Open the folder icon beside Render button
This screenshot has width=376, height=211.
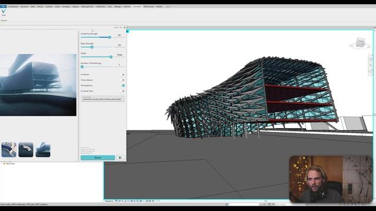120,158
